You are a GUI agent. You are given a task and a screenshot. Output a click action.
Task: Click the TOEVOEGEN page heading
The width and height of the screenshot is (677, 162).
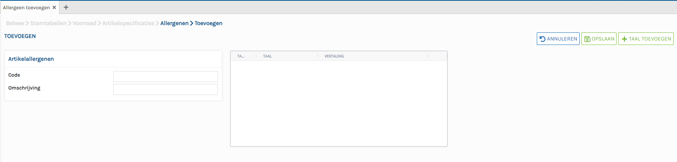20,36
